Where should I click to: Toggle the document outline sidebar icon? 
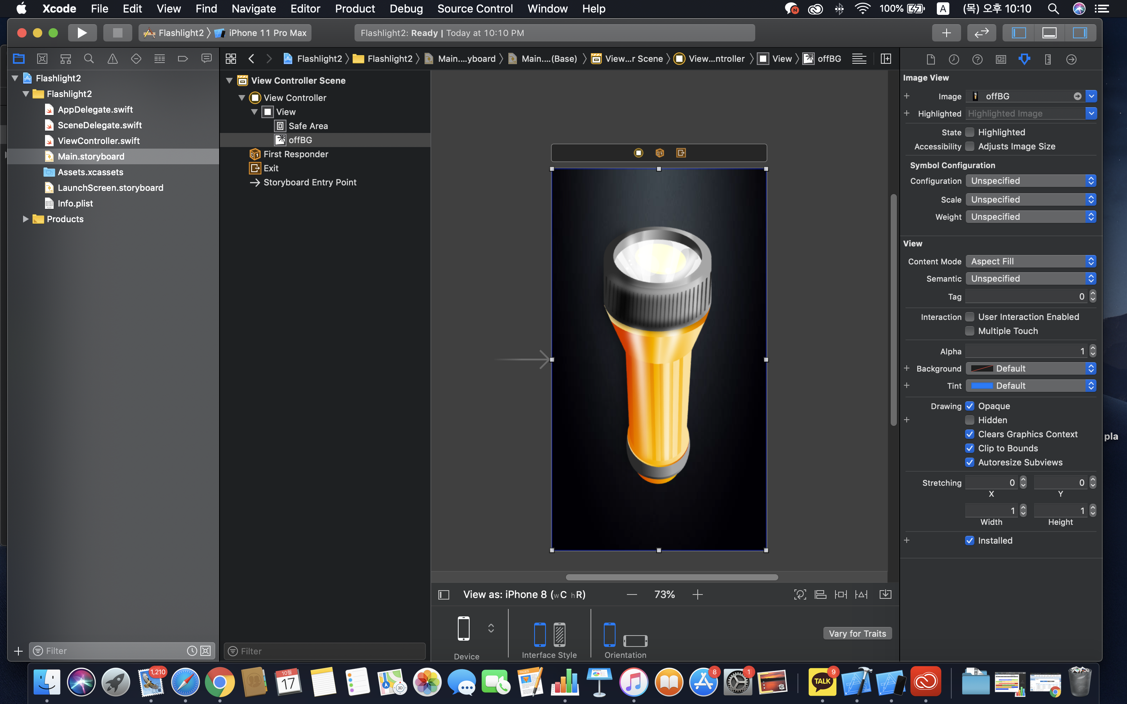[x=444, y=594]
